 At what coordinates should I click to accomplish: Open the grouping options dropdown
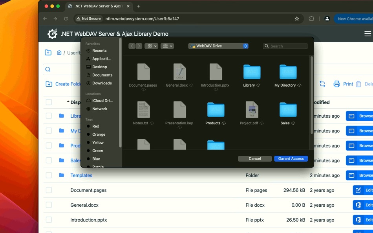pos(167,46)
